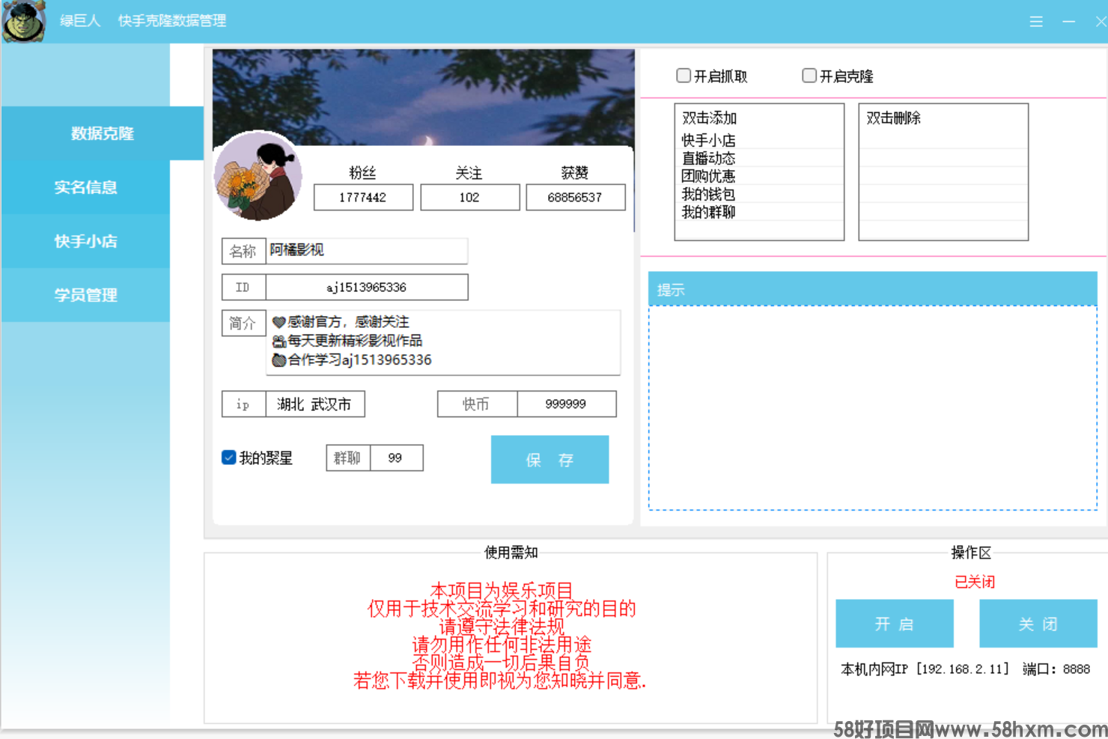Click the 端口: 8888 text
Image resolution: width=1108 pixels, height=739 pixels.
(x=1056, y=669)
